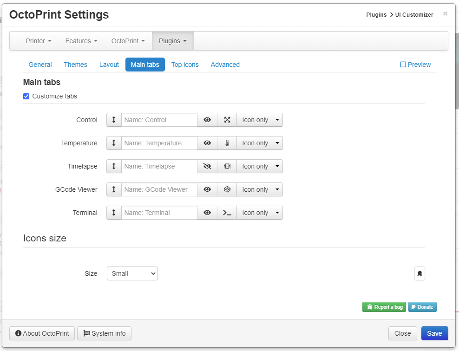Click the Report a bug button
The width and height of the screenshot is (459, 351).
pos(384,307)
